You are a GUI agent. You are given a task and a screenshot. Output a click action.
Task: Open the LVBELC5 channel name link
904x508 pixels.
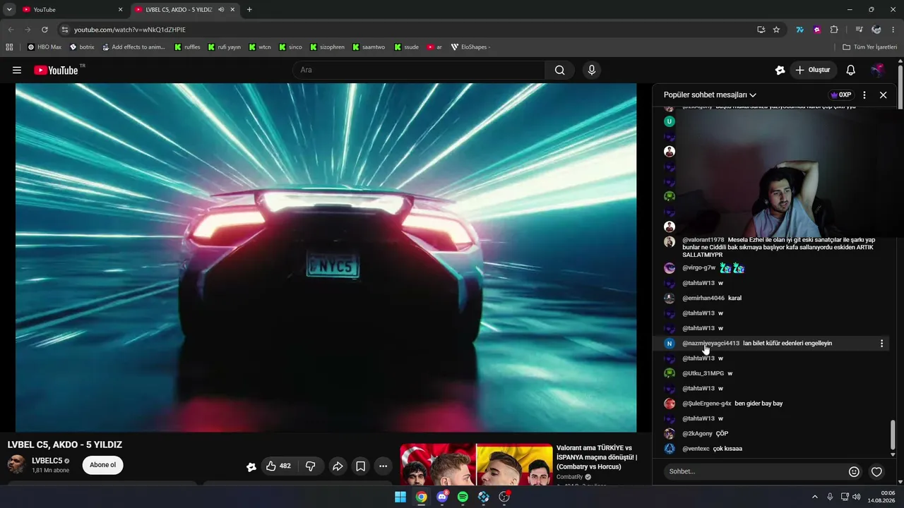point(47,461)
